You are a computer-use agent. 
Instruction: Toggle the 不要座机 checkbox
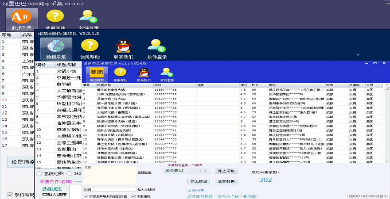click(133, 196)
